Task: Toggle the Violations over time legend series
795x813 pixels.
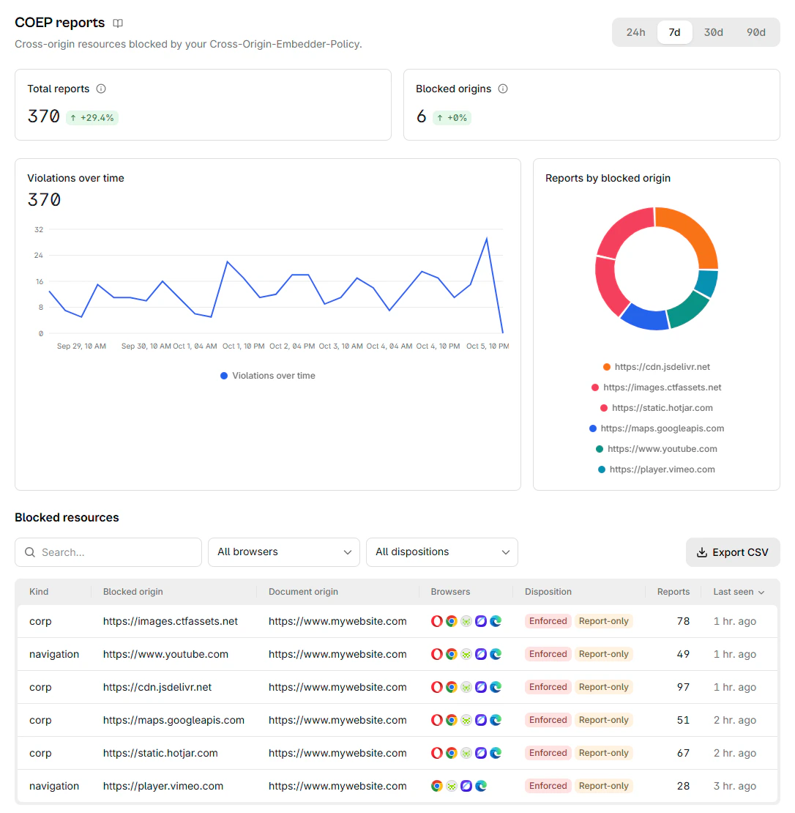Action: pos(268,376)
